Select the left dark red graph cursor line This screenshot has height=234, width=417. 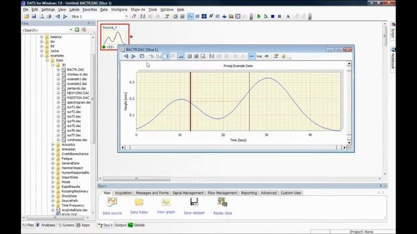(190, 101)
